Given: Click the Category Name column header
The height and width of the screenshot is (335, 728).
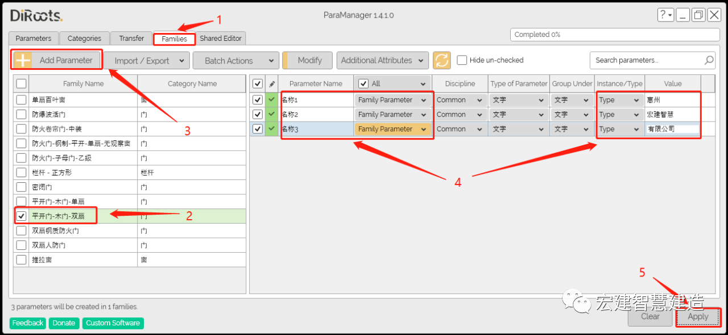Looking at the screenshot, I should (x=192, y=84).
